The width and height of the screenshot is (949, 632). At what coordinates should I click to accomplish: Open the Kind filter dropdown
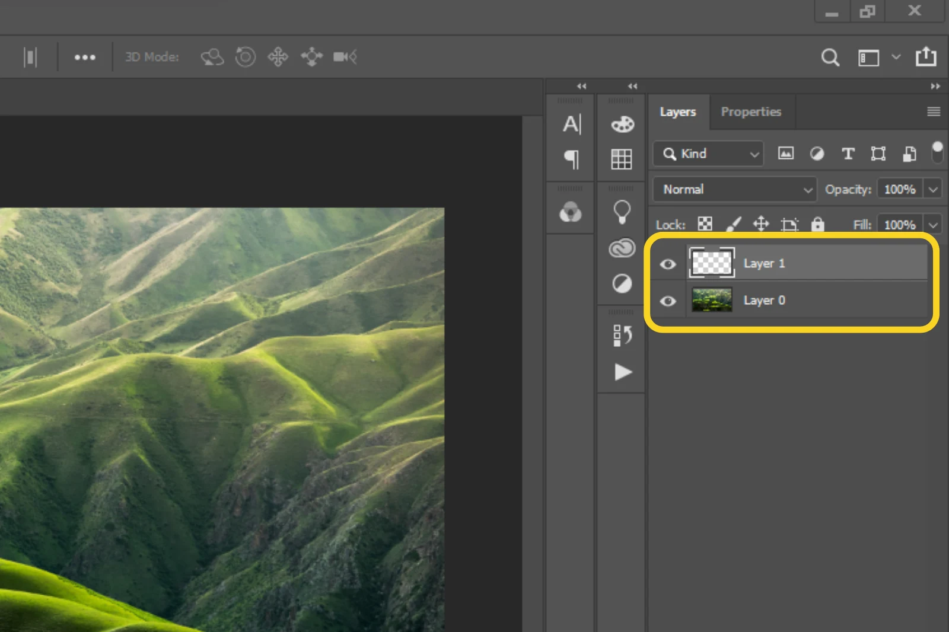coord(708,154)
